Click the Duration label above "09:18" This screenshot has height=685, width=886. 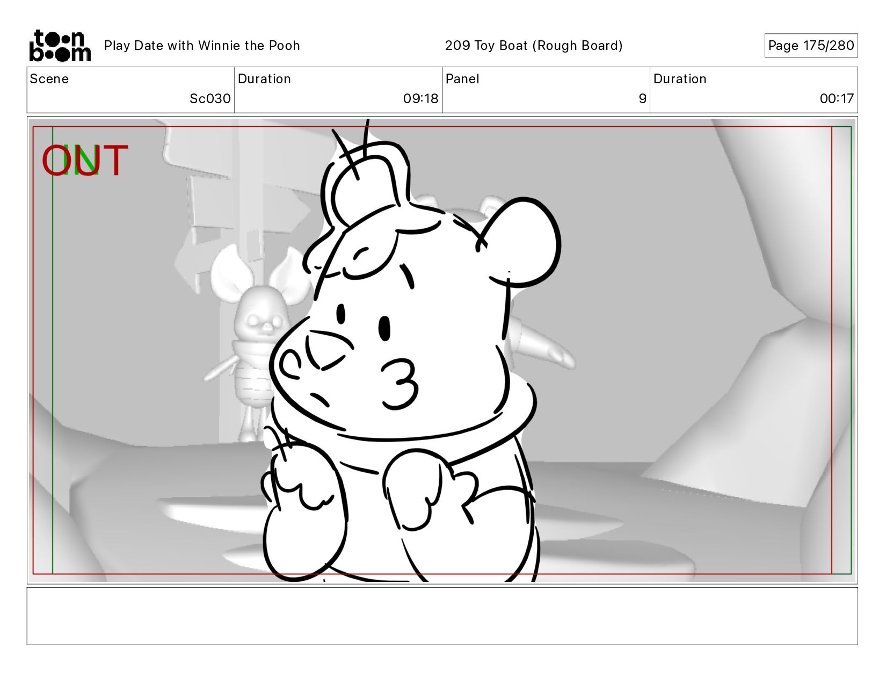click(264, 79)
